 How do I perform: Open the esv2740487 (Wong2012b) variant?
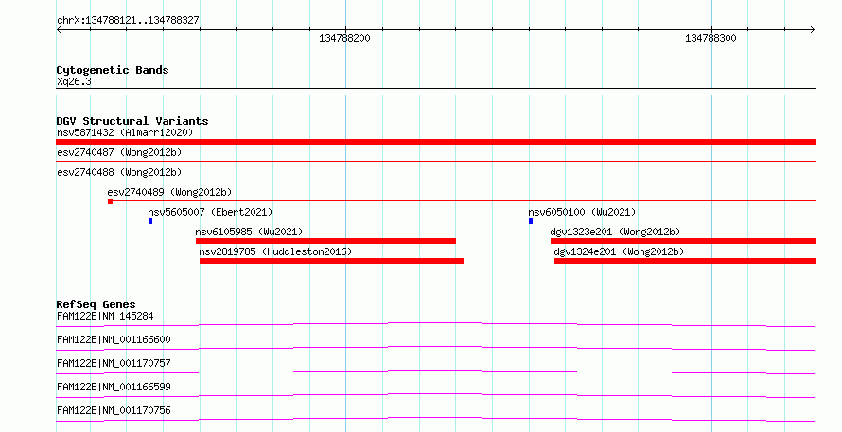119,152
